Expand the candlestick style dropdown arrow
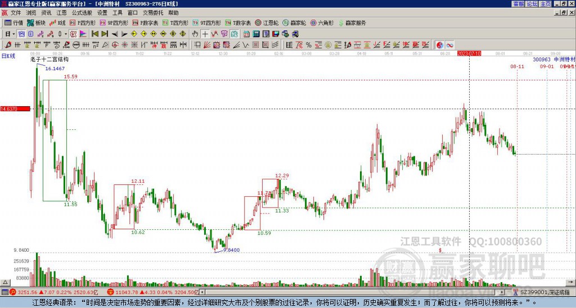This screenshot has height=308, width=576. (x=65, y=34)
